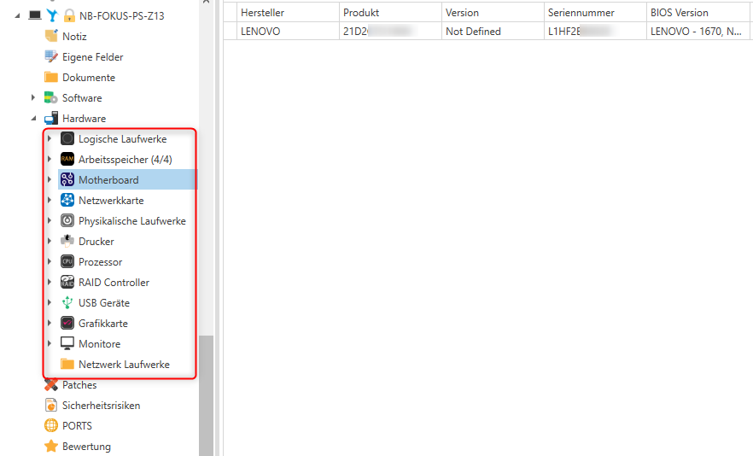753x456 pixels.
Task: Expand the Software tree node
Action: (33, 98)
